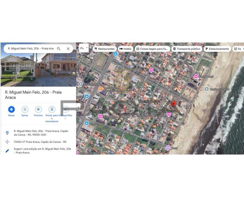Image resolution: width=244 pixels, height=197 pixels.
Task: Click Enviar para o smartphone icon
Action: 52,109
